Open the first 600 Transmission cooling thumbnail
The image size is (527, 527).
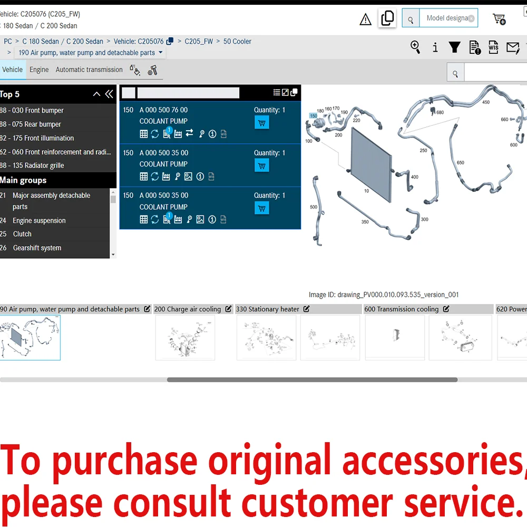[x=395, y=337]
